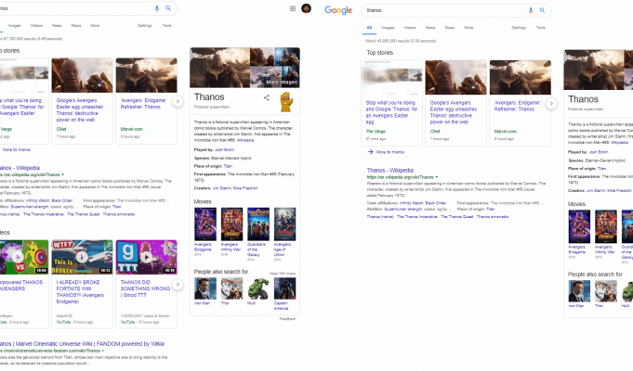Open the Google apps grid icon
Screen dimensions: 633x371
pos(293,8)
